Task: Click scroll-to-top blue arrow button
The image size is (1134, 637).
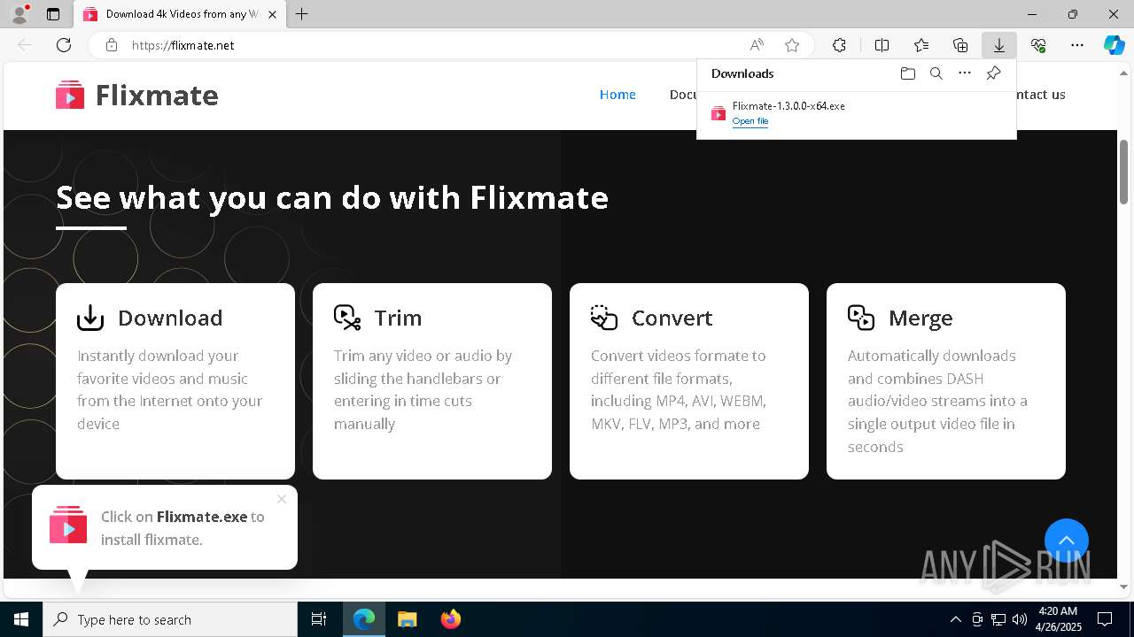Action: coord(1067,541)
